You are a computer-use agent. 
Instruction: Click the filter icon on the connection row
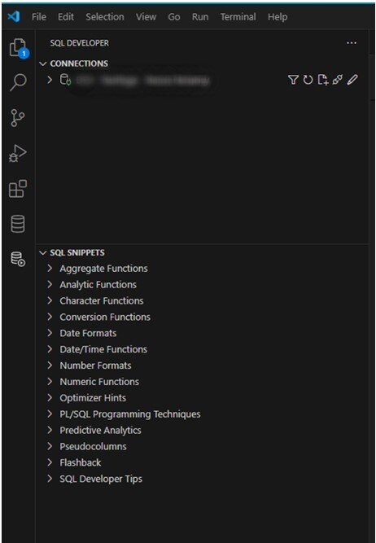click(x=293, y=80)
